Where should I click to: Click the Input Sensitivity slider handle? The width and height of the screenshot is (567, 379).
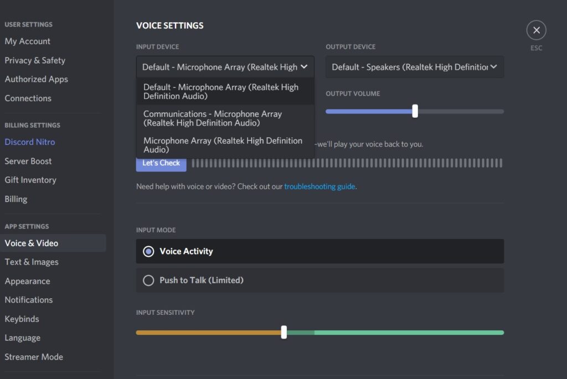click(x=284, y=333)
